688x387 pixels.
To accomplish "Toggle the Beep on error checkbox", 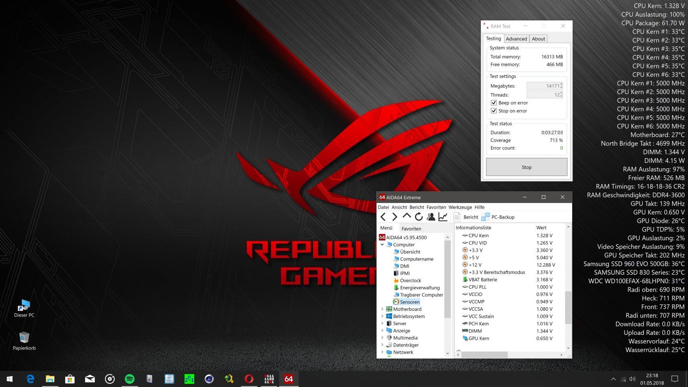I will click(494, 103).
